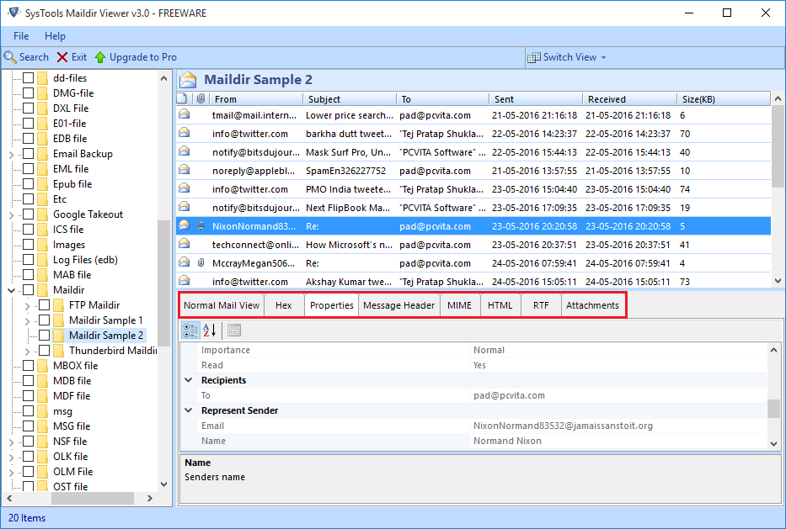Click envelope icon of SpamEn326227752 row
The height and width of the screenshot is (529, 786).
click(184, 170)
